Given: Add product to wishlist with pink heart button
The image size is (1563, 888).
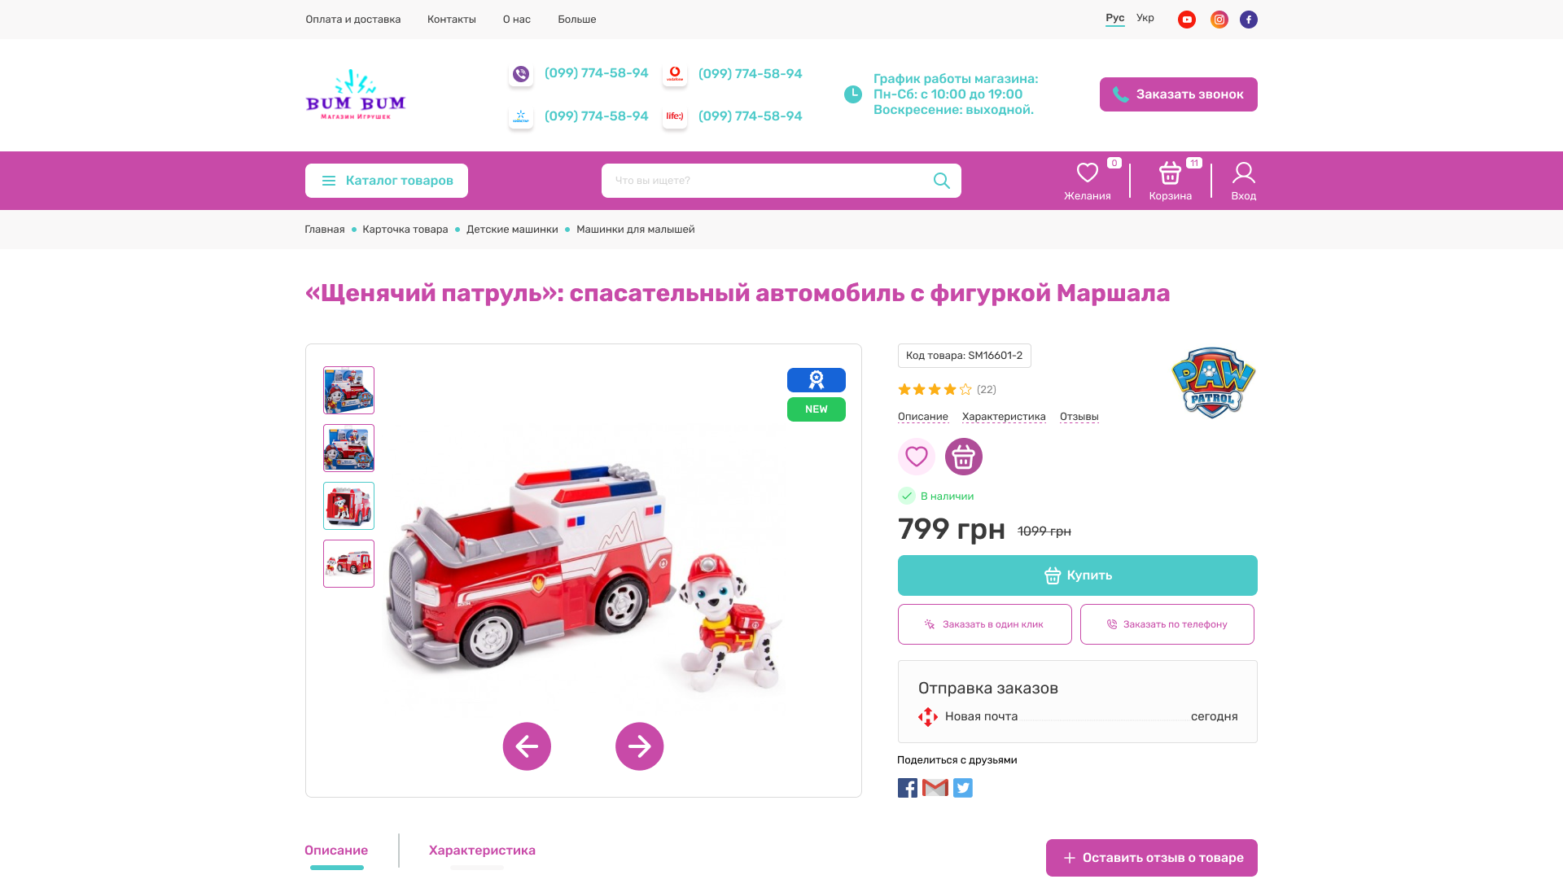Looking at the screenshot, I should tap(917, 457).
